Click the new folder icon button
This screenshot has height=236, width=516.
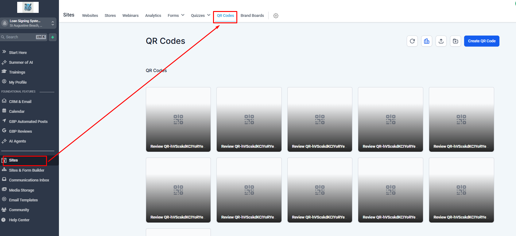tap(456, 41)
